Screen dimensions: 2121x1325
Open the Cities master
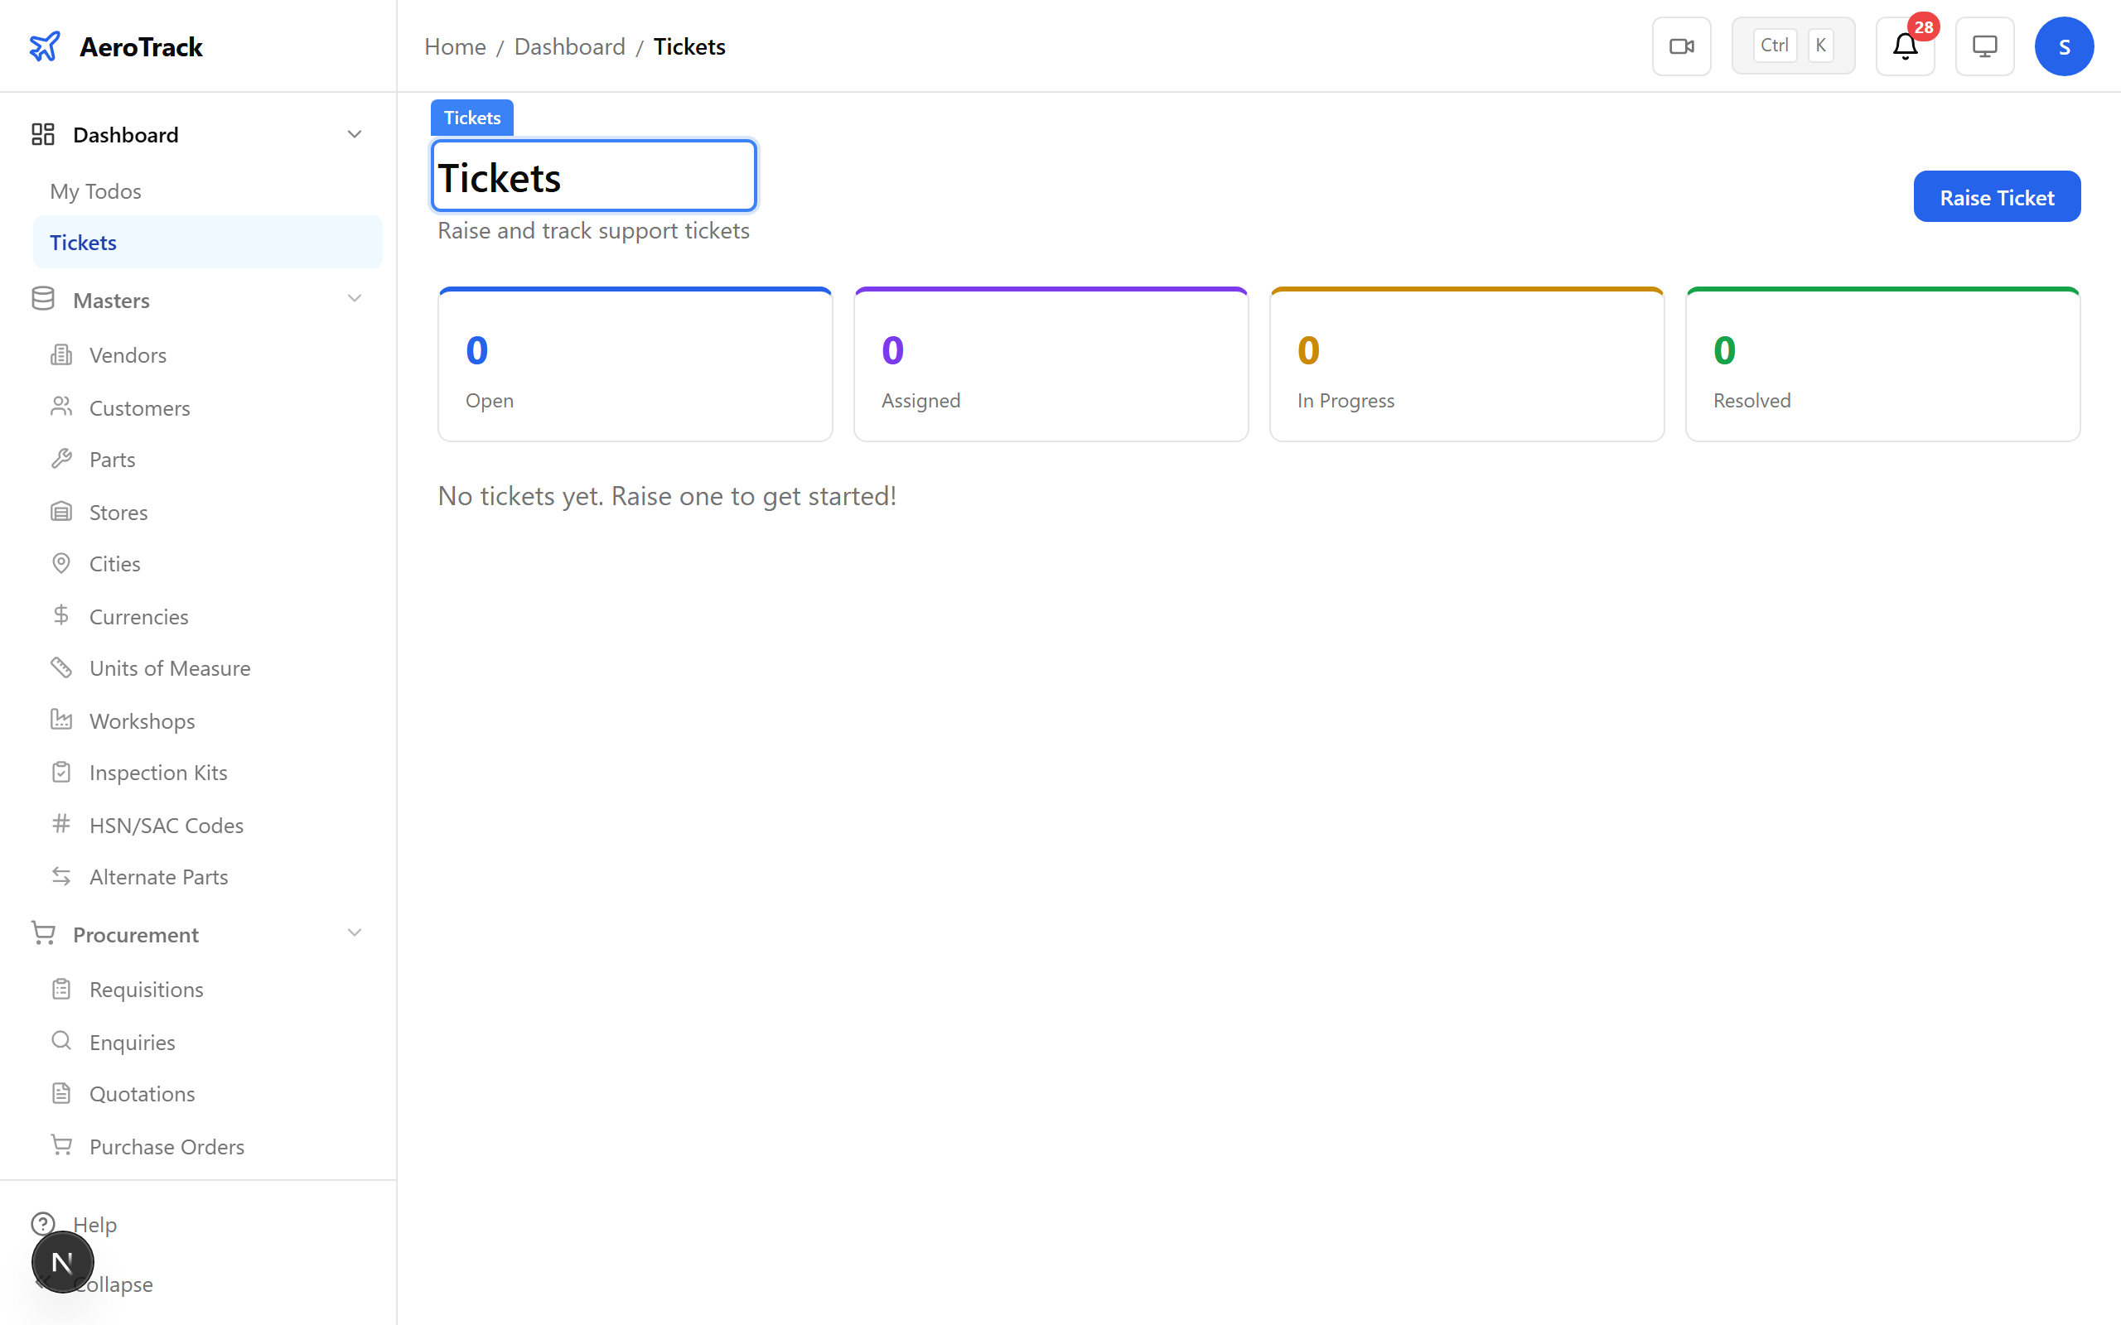pos(114,562)
